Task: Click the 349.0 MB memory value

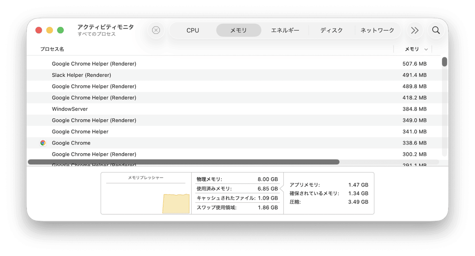Action: point(414,120)
